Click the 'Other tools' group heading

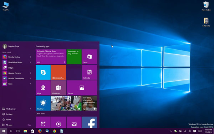tap(40, 114)
